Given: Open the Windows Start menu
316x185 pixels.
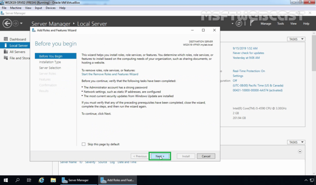Looking at the screenshot, I should click(6, 180).
